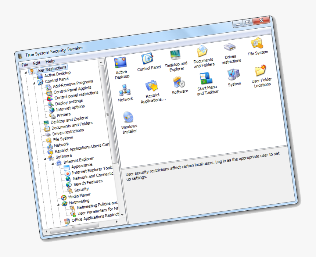Click horizontal scrollbar left arrow
316x257 pixels.
[x=46, y=231]
